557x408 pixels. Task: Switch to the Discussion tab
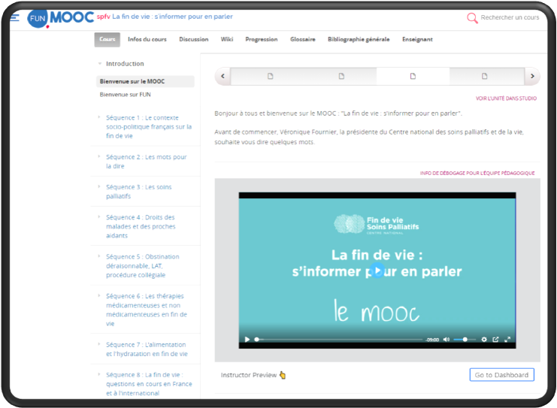coord(194,39)
